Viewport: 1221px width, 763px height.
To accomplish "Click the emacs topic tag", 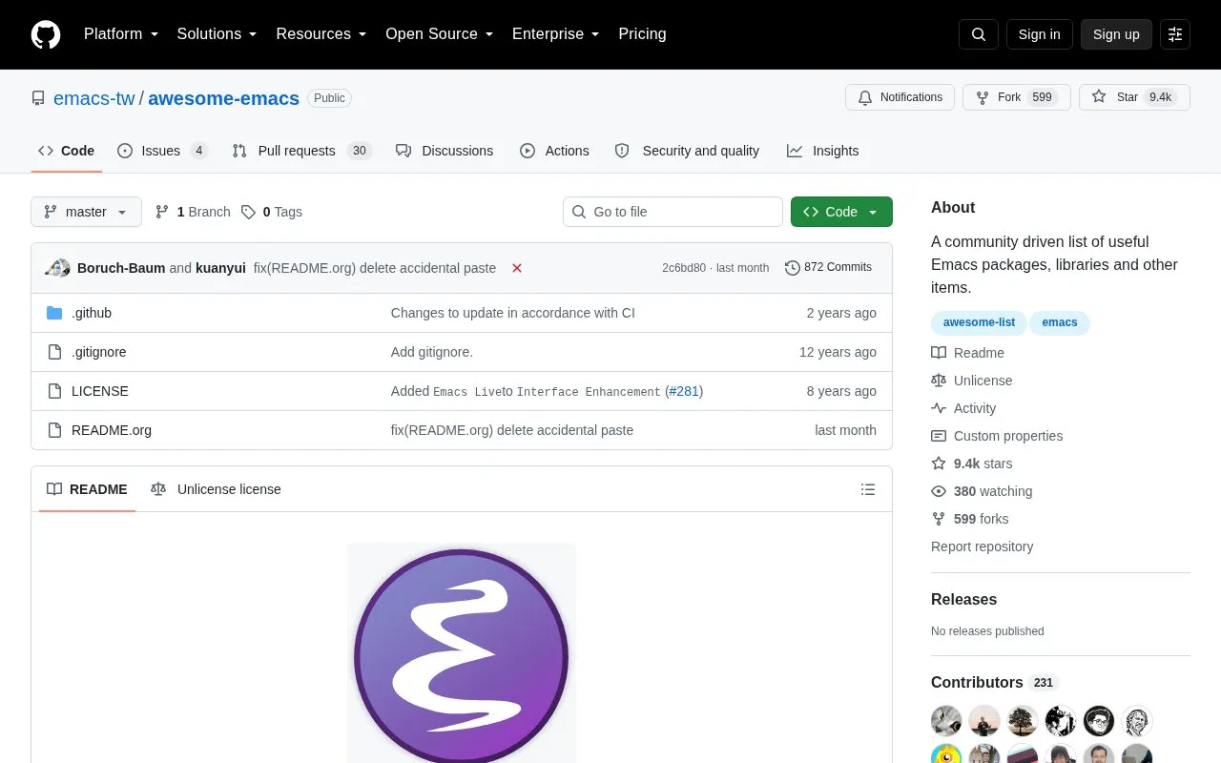I will [1060, 322].
